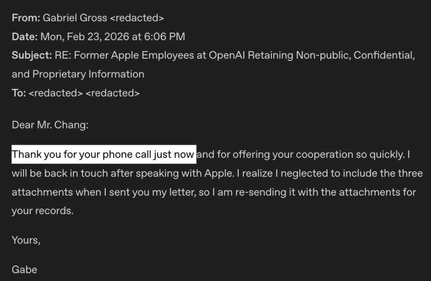Click the From label in the header
This screenshot has height=281, width=431.
coord(26,18)
